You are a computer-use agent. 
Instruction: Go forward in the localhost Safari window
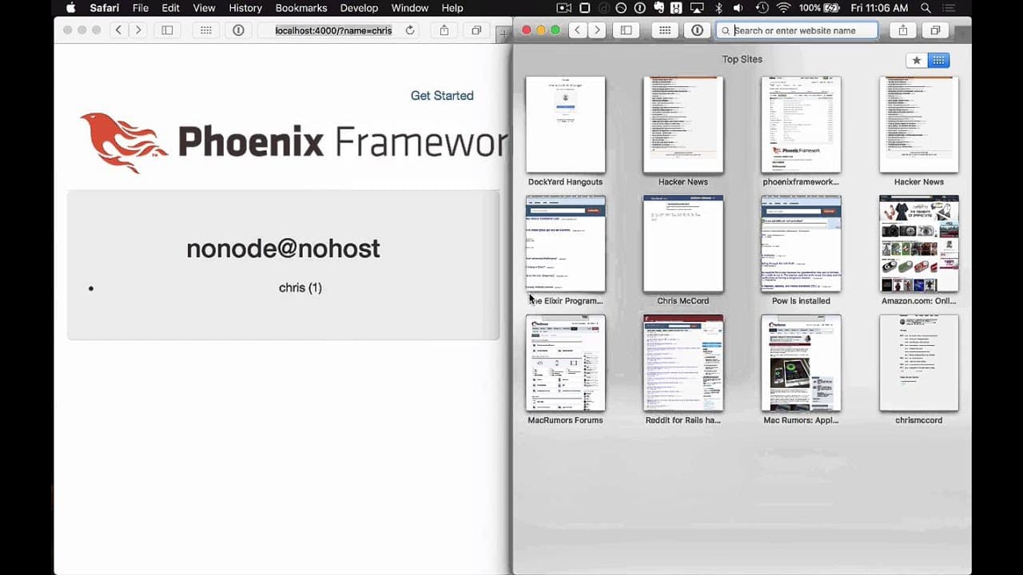click(x=137, y=30)
